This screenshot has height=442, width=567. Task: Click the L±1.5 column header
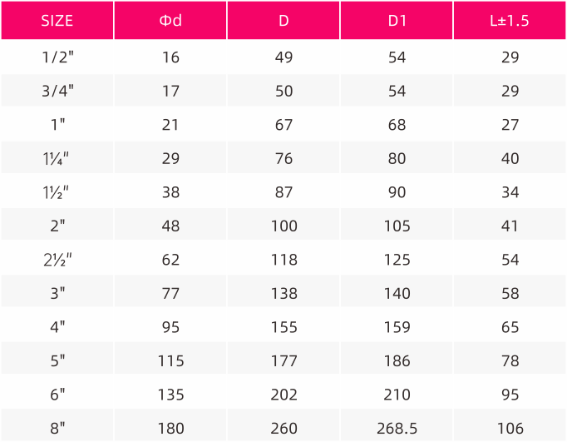click(x=510, y=20)
